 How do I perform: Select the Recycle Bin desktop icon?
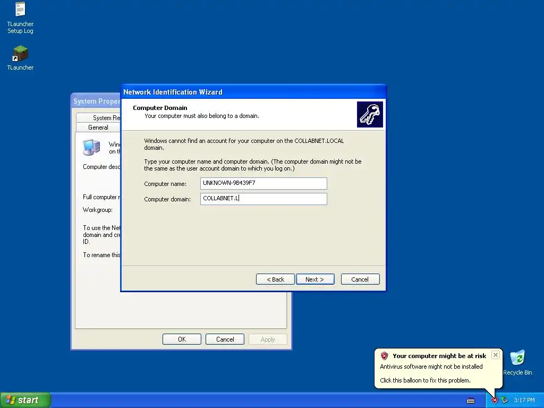click(x=517, y=362)
